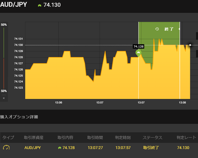
Task: Click the 74.130 y-axis label
Action: (x=19, y=45)
